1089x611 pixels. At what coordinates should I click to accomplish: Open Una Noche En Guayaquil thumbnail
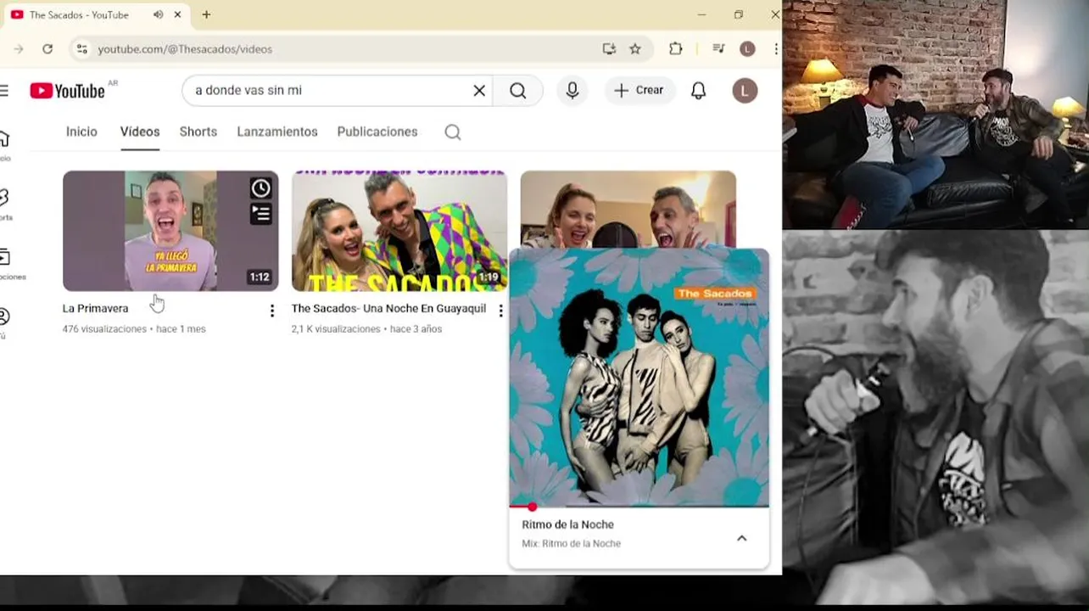click(x=399, y=231)
